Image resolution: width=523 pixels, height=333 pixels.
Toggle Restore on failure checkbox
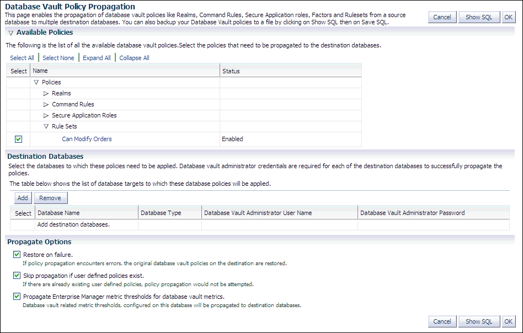tap(17, 255)
